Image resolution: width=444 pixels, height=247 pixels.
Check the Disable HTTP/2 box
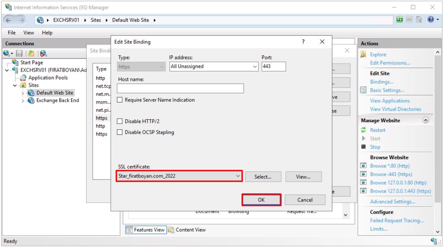click(x=120, y=121)
